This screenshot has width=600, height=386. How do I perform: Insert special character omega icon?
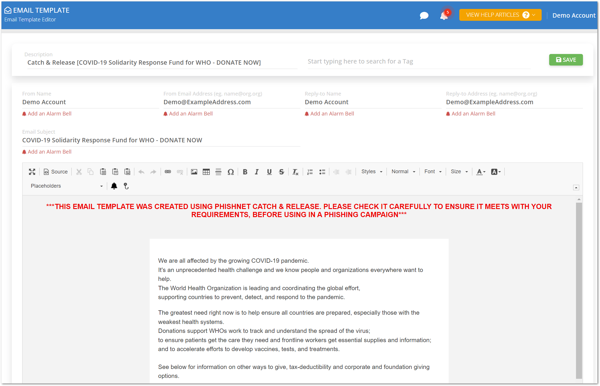pos(231,172)
